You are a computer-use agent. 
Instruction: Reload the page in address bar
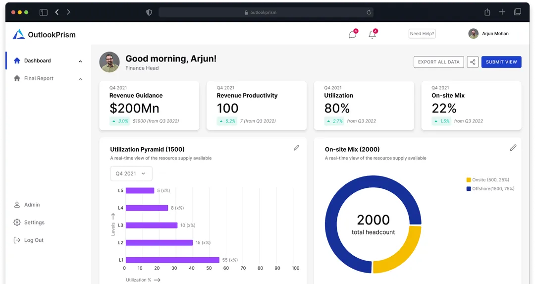(369, 12)
